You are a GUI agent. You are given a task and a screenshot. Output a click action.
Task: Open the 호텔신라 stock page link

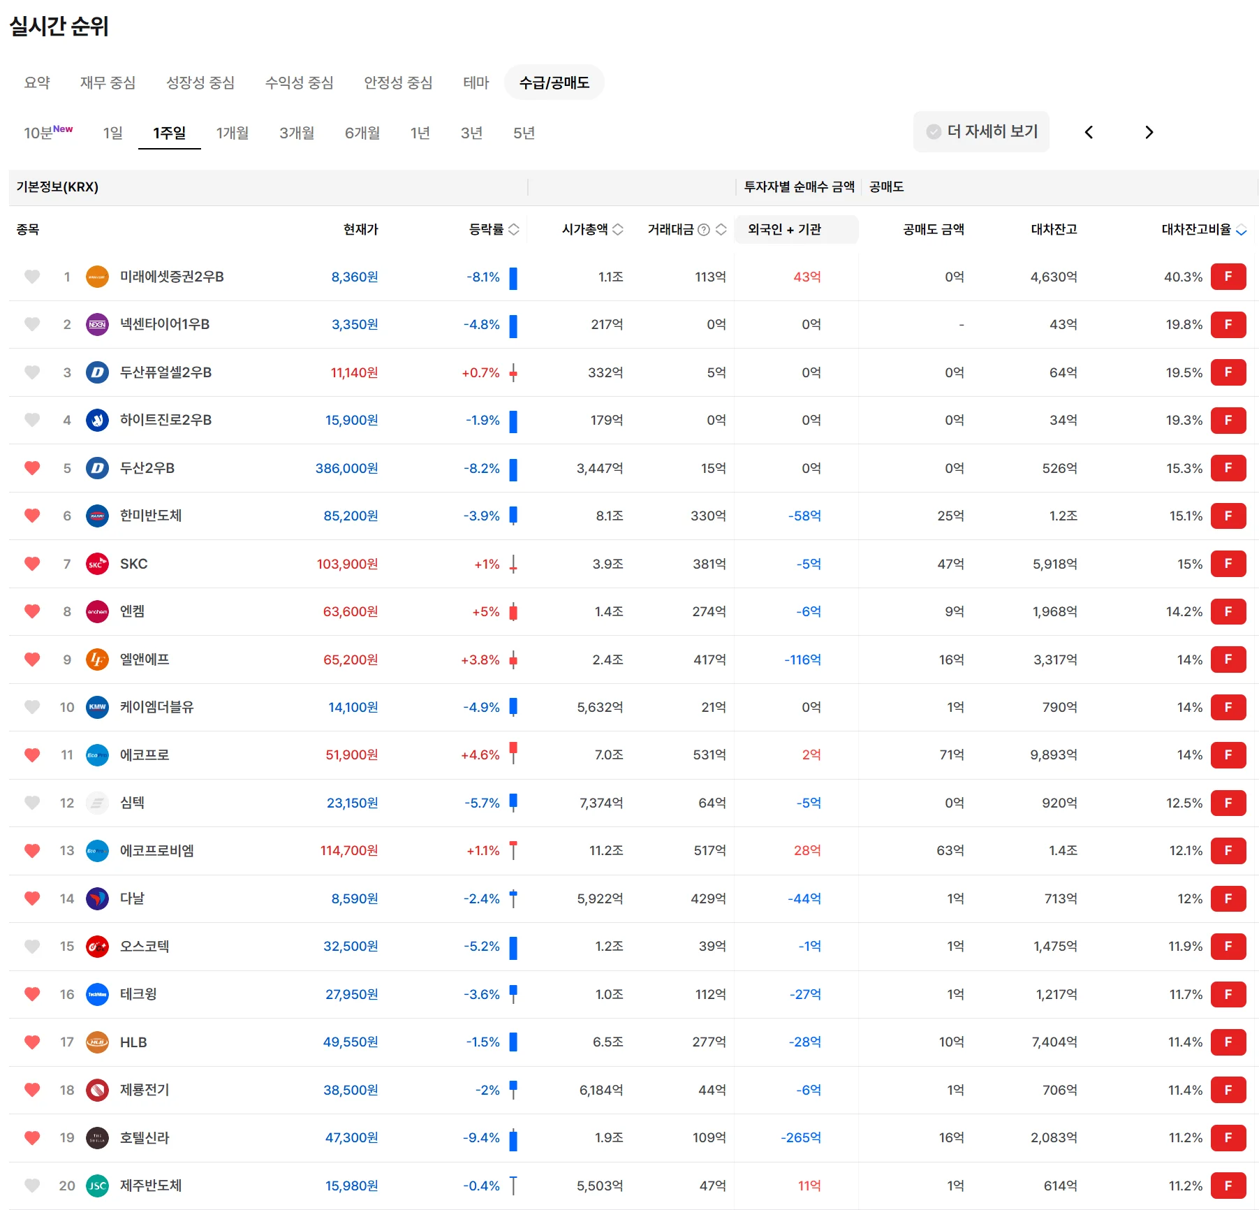pos(145,1137)
